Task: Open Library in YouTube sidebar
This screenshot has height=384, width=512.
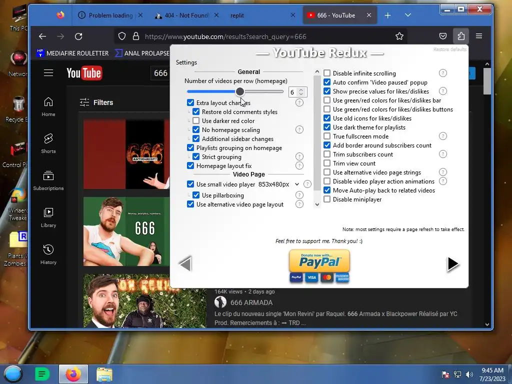Action: [48, 218]
